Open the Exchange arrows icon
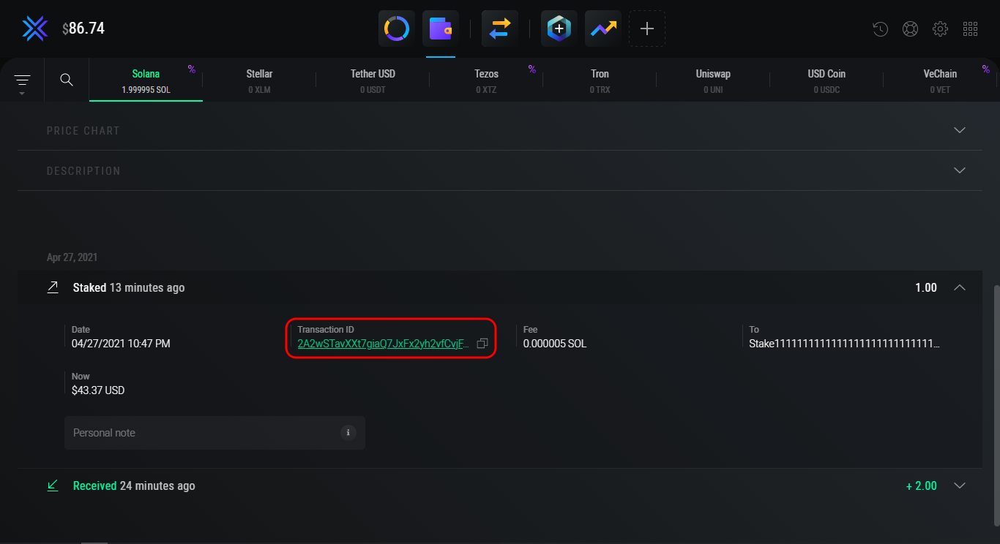 point(500,29)
